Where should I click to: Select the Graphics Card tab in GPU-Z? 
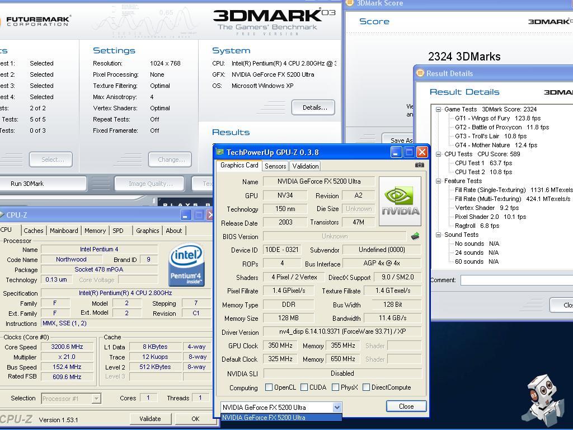pyautogui.click(x=239, y=165)
